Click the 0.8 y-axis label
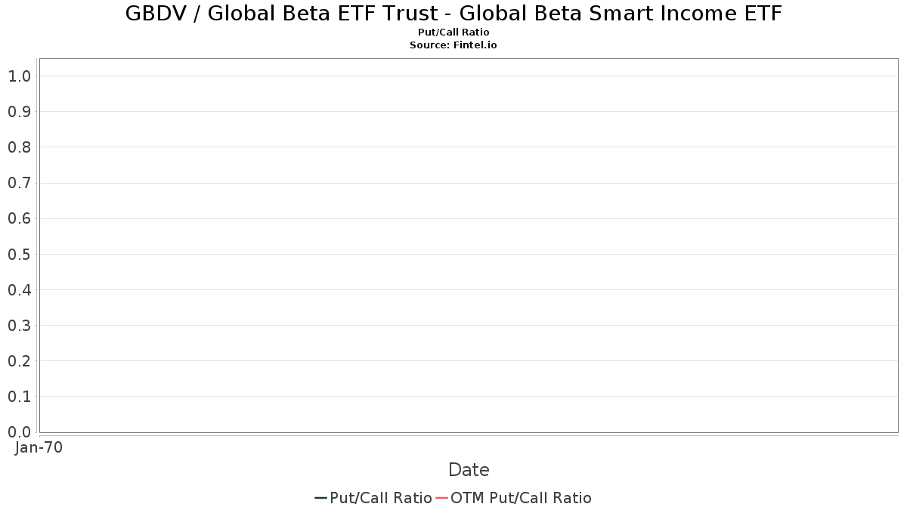 (19, 147)
